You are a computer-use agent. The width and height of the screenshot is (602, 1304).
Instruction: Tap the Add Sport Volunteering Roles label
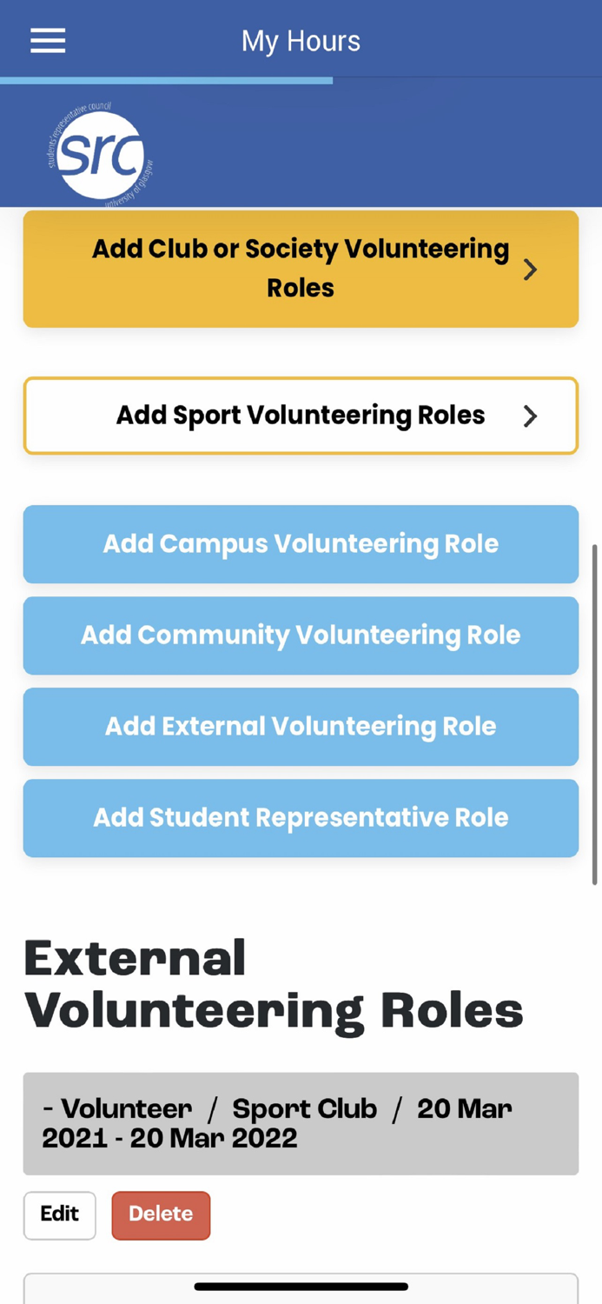click(x=301, y=416)
